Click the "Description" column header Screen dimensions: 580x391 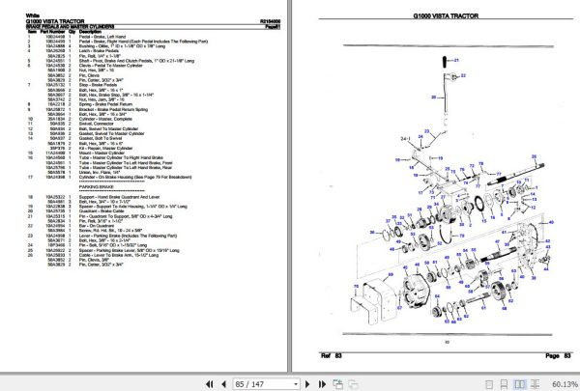pos(90,32)
